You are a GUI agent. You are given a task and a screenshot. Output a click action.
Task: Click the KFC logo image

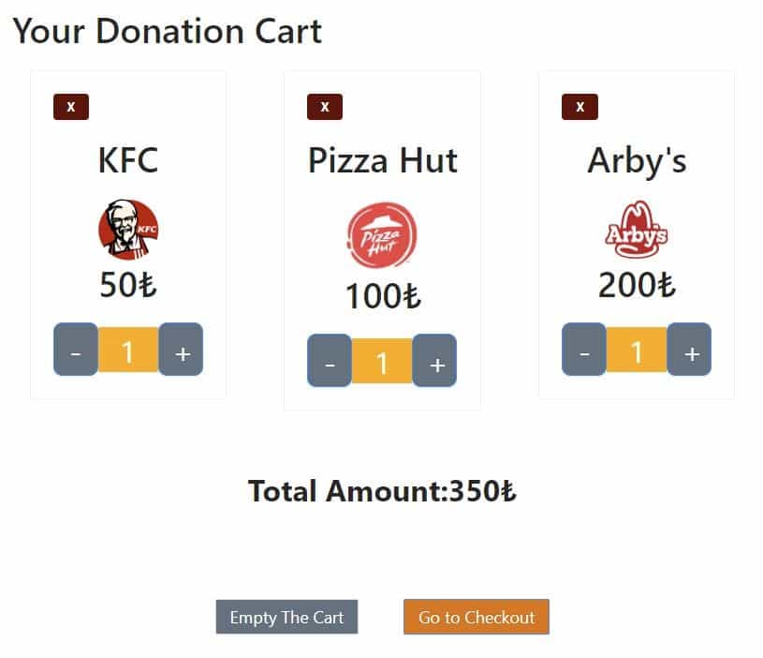[128, 228]
